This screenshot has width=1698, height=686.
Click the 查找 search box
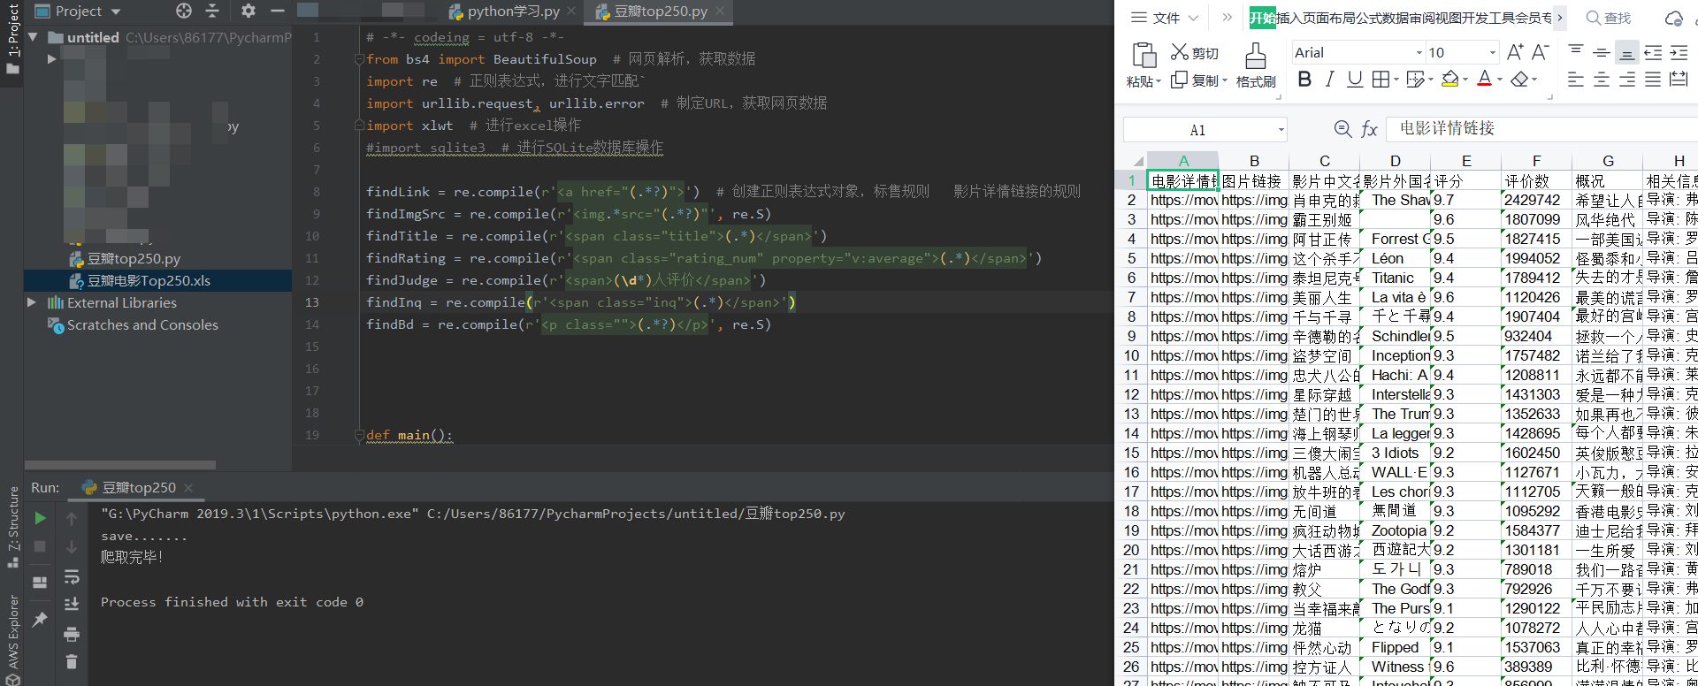click(1610, 18)
